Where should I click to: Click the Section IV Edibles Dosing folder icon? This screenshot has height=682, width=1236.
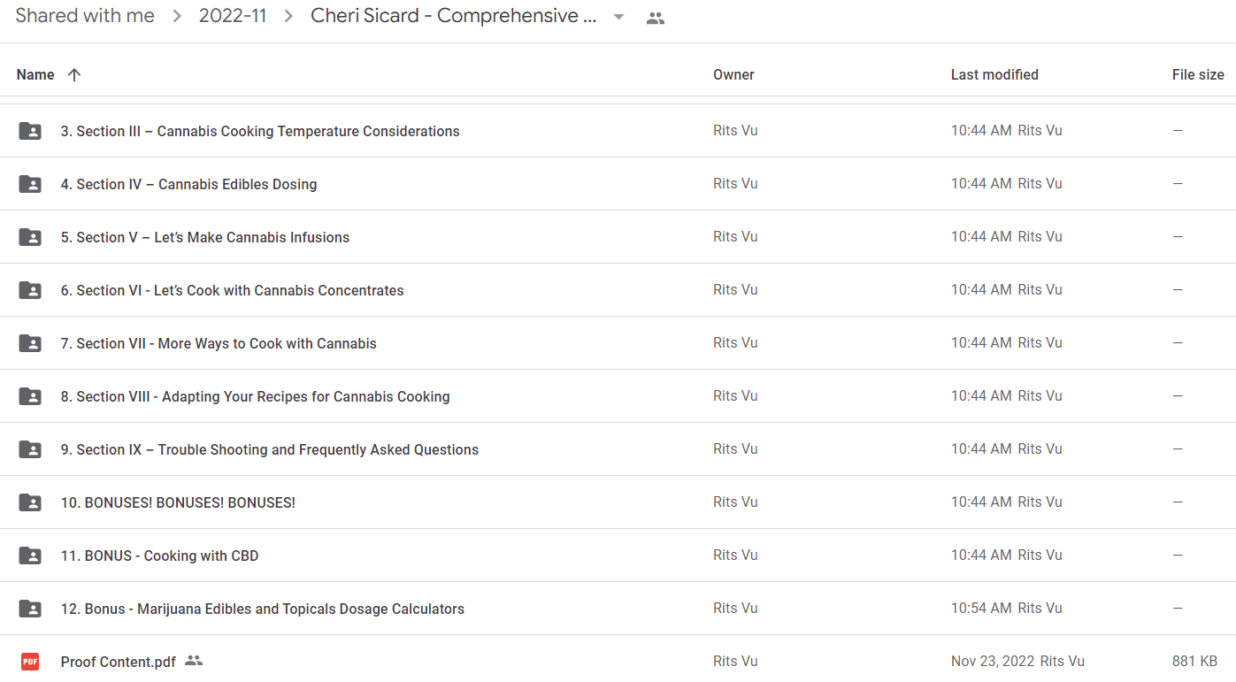tap(30, 184)
